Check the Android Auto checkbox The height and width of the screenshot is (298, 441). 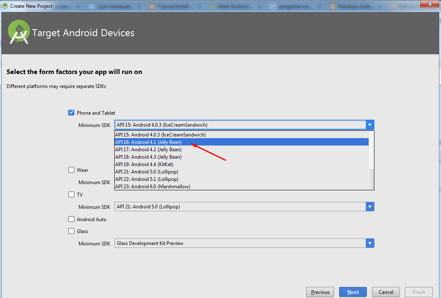(x=72, y=219)
